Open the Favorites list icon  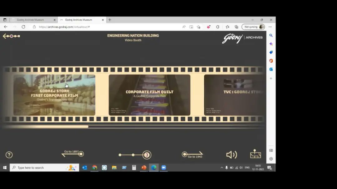pos(227,27)
